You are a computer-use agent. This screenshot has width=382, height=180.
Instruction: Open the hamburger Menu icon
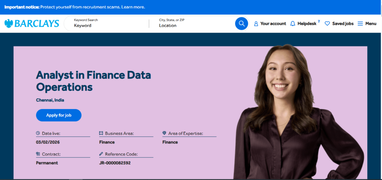[x=360, y=24]
